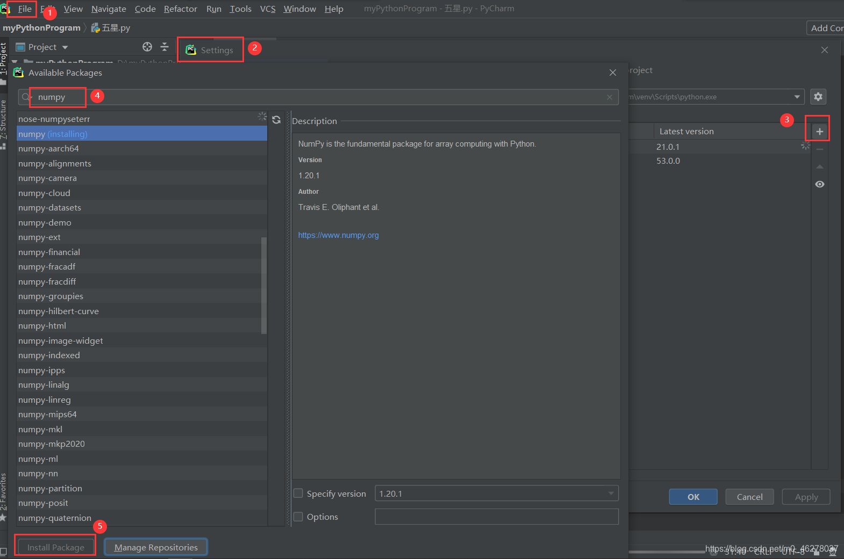Enable the Specify version checkbox
This screenshot has height=559, width=844.
298,493
